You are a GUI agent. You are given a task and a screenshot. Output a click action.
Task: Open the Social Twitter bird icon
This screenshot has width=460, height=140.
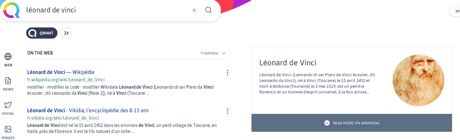point(8,105)
